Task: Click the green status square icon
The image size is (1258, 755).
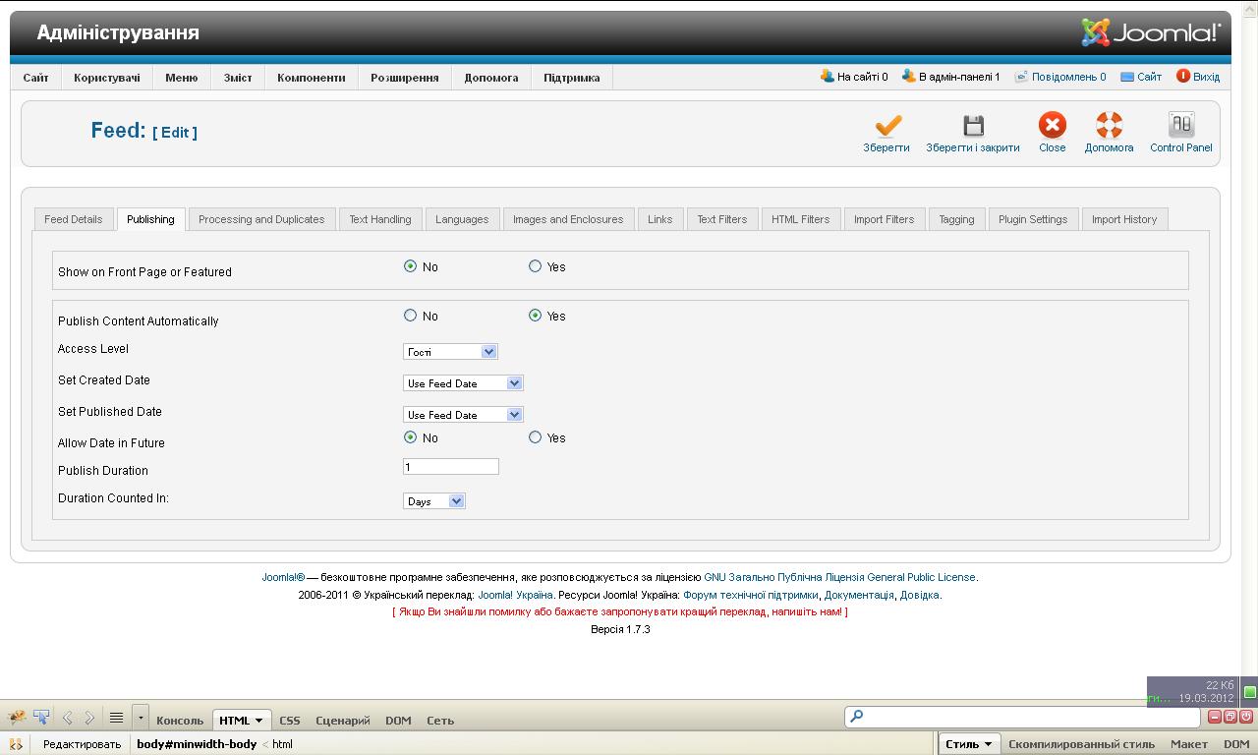Action: [x=1249, y=693]
